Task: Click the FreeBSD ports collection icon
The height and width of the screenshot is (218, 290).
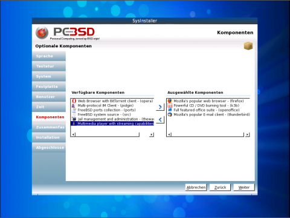Action: (x=74, y=110)
